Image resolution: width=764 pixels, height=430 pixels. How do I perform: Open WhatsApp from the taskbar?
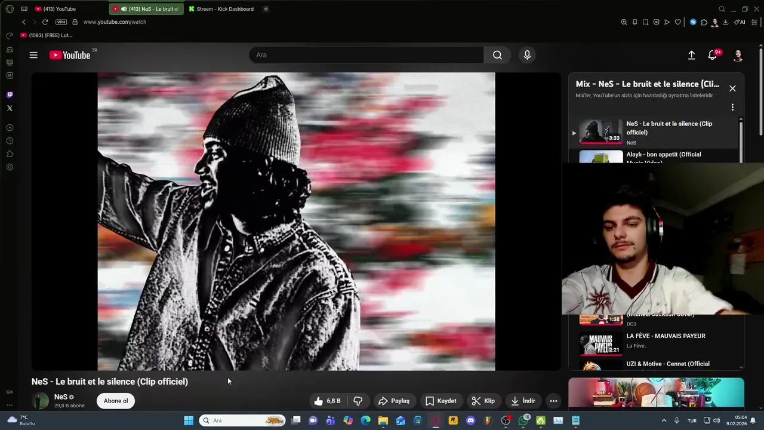pyautogui.click(x=523, y=420)
